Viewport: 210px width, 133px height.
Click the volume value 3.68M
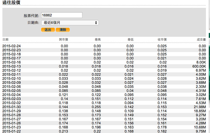(x=201, y=83)
